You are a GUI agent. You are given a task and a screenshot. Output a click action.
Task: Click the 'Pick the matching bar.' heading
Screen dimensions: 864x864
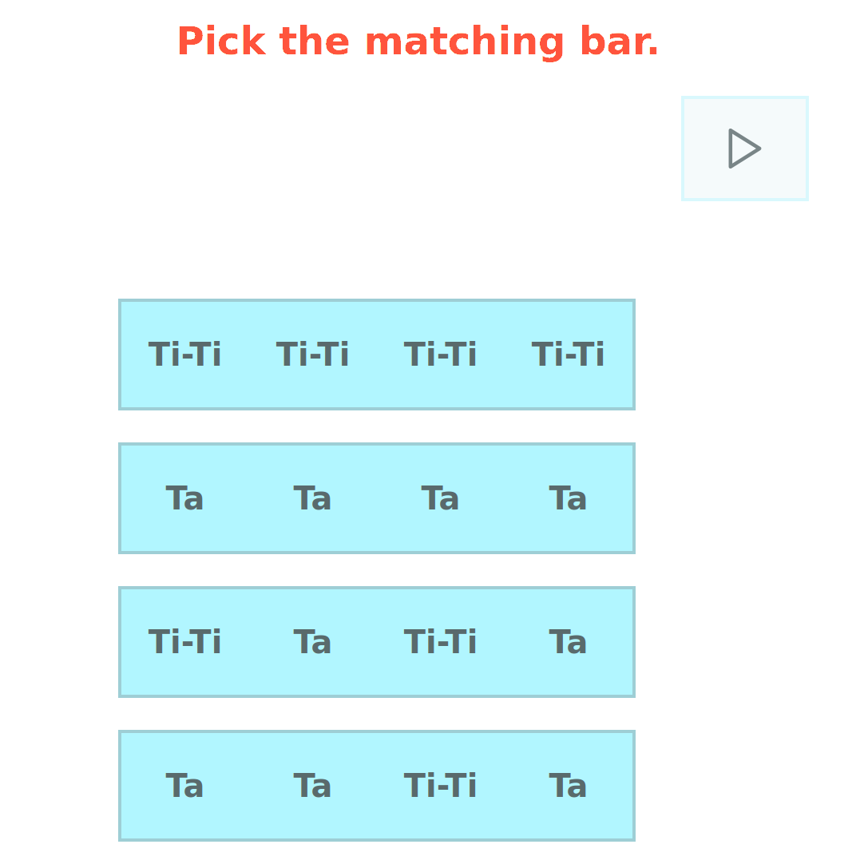point(418,42)
